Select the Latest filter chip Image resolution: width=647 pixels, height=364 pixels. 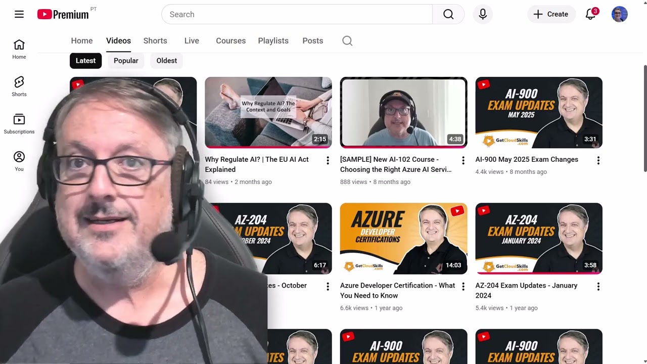[85, 61]
